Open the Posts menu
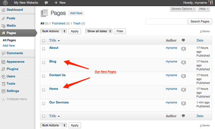 (11, 18)
